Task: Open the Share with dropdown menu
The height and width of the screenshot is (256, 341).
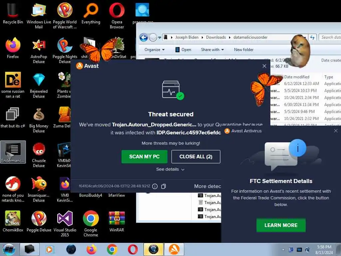Action: (x=212, y=50)
